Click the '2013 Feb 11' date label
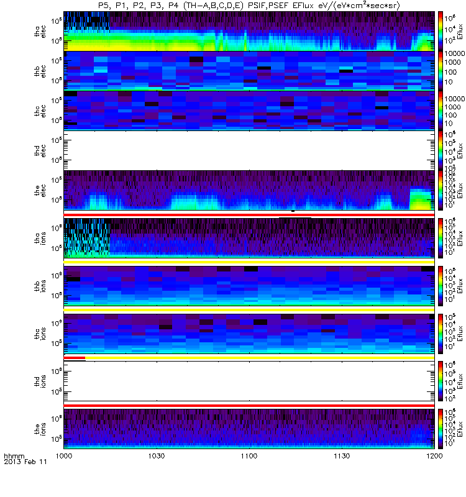Screen dimensions: 466x497 (25, 462)
